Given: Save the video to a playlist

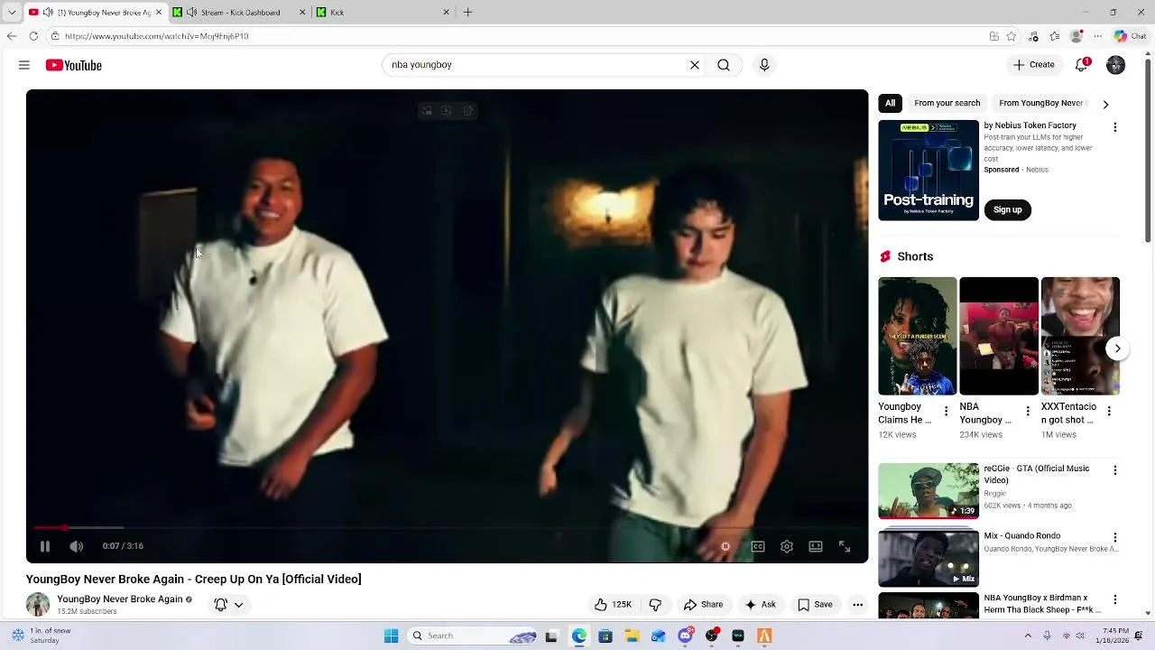Looking at the screenshot, I should pos(815,605).
